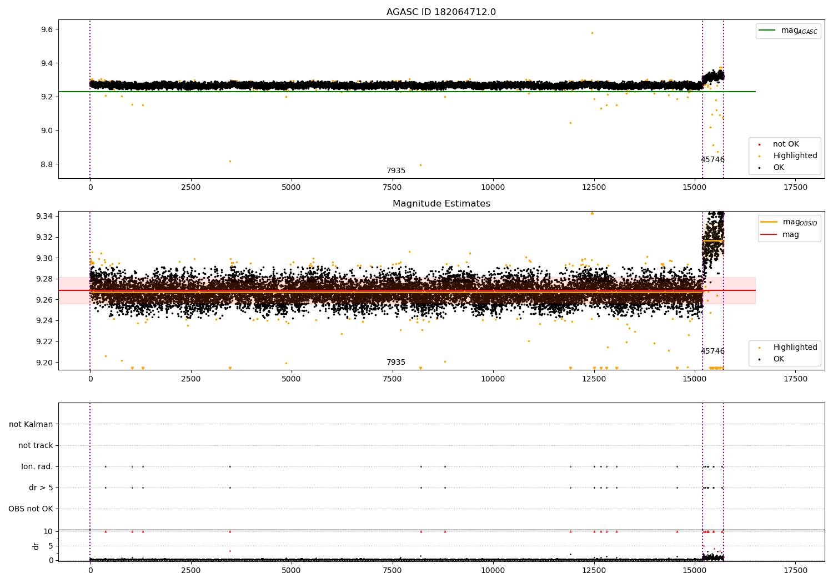Select the mag AGASC legend entry
Image resolution: width=833 pixels, height=583 pixels.
(788, 31)
